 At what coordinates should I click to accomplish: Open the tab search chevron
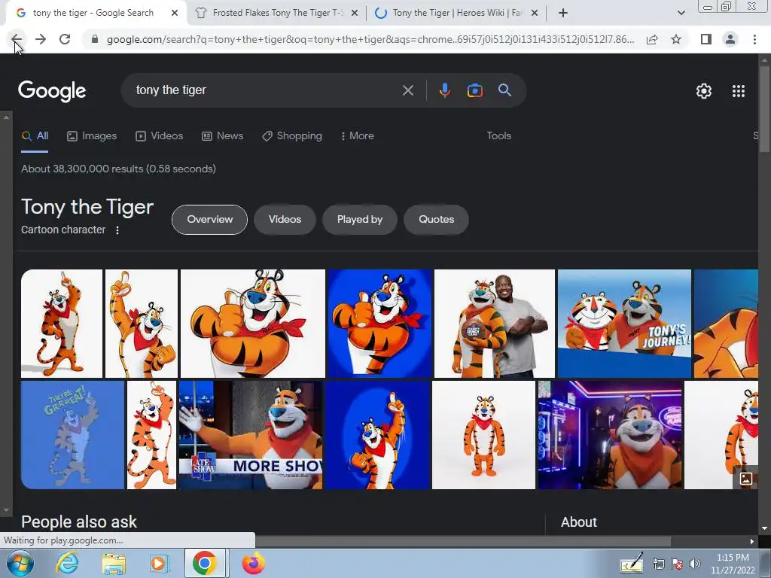pyautogui.click(x=681, y=13)
